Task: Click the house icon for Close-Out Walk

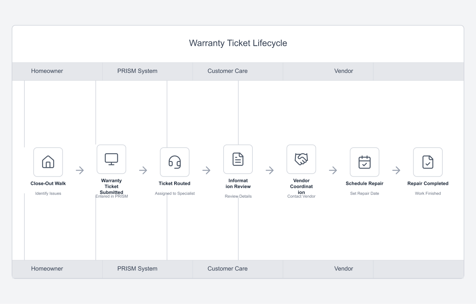Action: pyautogui.click(x=48, y=162)
